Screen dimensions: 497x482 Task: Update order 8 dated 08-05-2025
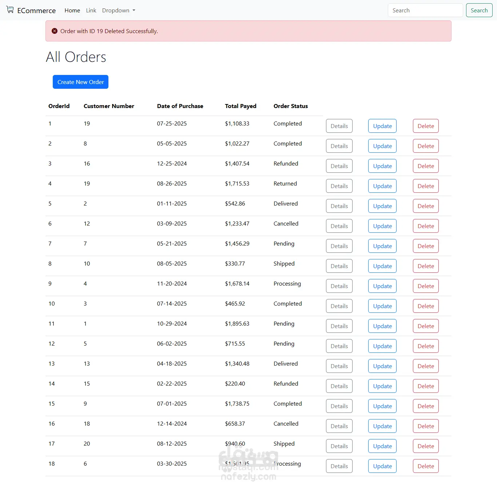pos(382,266)
